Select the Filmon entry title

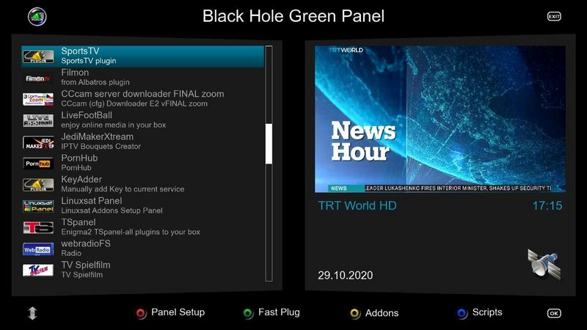(x=75, y=73)
